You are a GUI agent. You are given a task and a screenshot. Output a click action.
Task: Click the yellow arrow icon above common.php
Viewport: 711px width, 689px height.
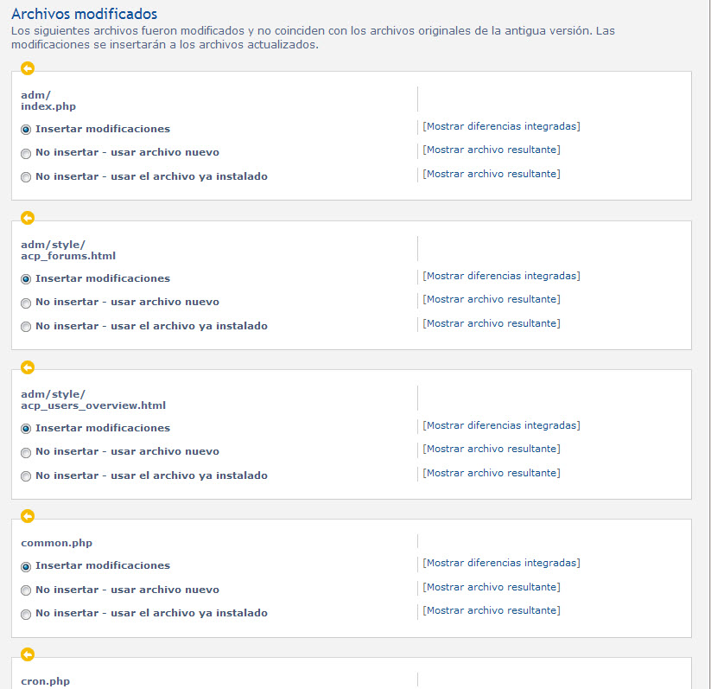click(x=27, y=516)
